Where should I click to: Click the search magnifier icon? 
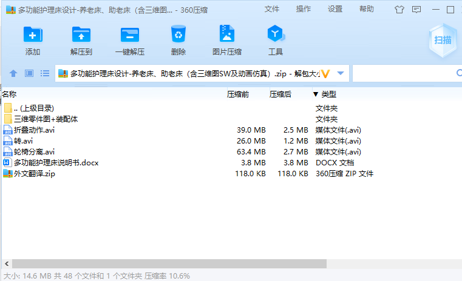pyautogui.click(x=459, y=73)
